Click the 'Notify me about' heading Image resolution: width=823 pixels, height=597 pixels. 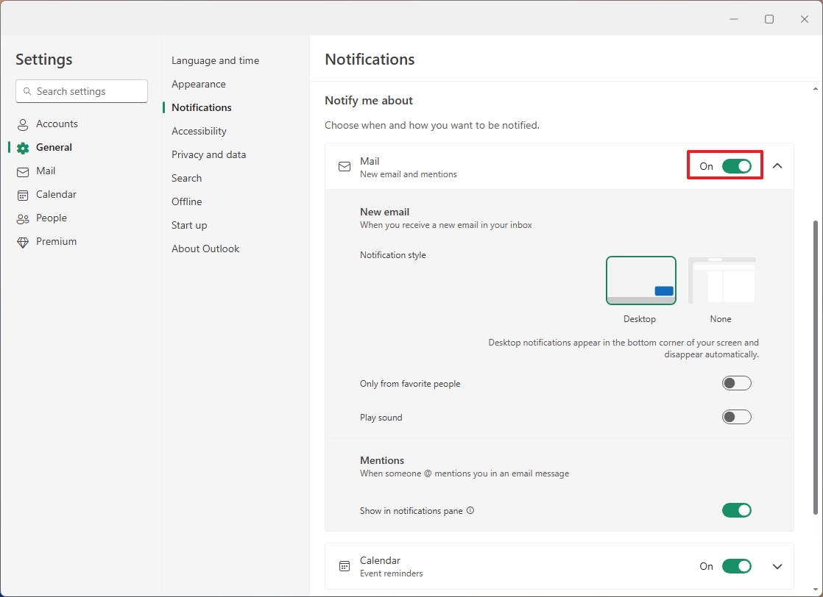pyautogui.click(x=369, y=100)
